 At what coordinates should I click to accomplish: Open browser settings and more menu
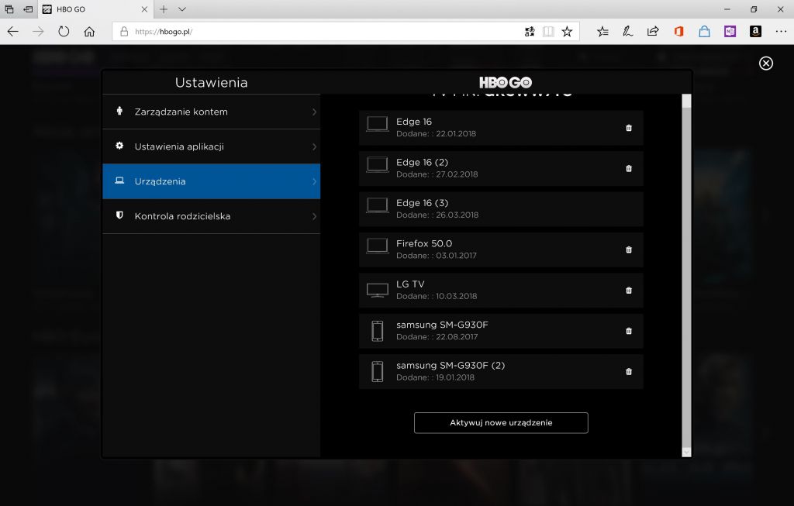click(x=781, y=31)
